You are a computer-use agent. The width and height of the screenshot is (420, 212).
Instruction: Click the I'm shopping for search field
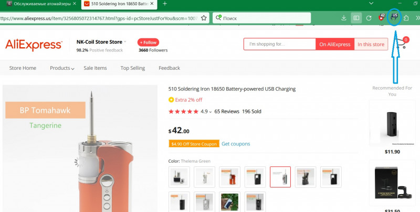click(x=280, y=45)
